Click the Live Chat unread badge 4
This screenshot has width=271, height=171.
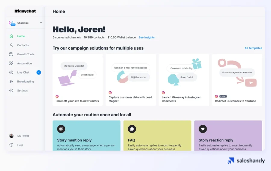pyautogui.click(x=39, y=72)
